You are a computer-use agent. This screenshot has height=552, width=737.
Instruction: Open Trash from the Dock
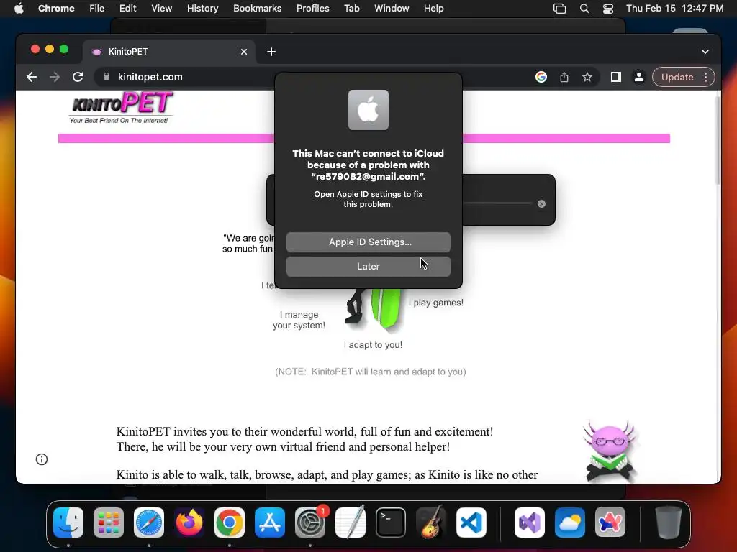click(669, 523)
